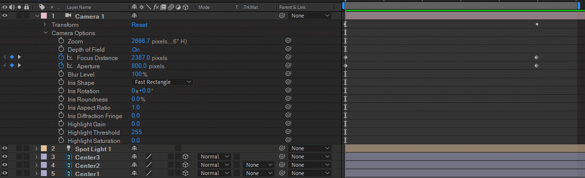Viewport: 585px width, 178px height.
Task: Toggle stopwatch for Blur Level
Action: [61, 74]
